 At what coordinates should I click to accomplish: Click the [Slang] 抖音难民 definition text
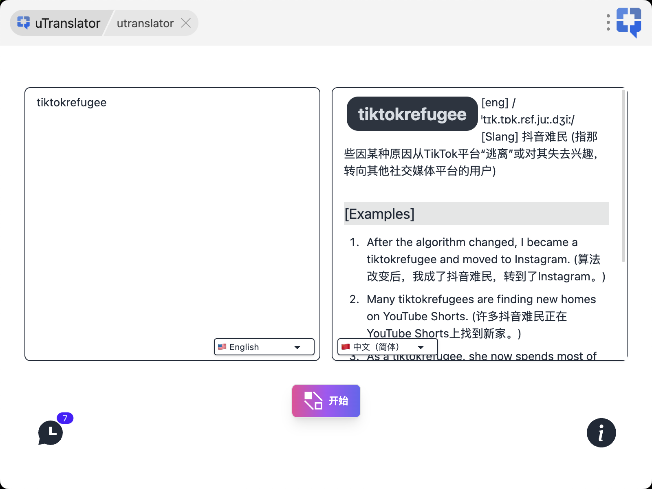pos(471,154)
